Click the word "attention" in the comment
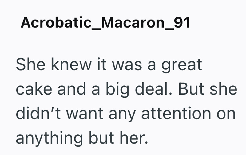Image resolution: width=246 pixels, height=155 pixels. coord(176,113)
